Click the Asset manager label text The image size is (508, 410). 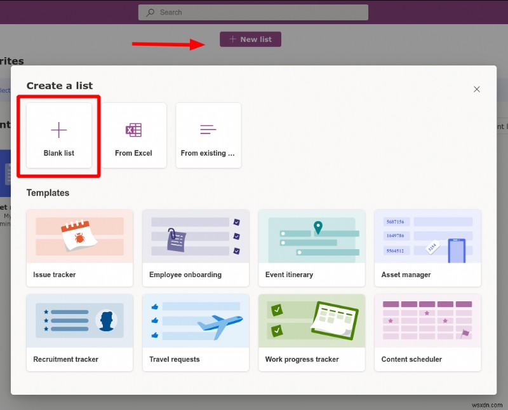point(406,274)
